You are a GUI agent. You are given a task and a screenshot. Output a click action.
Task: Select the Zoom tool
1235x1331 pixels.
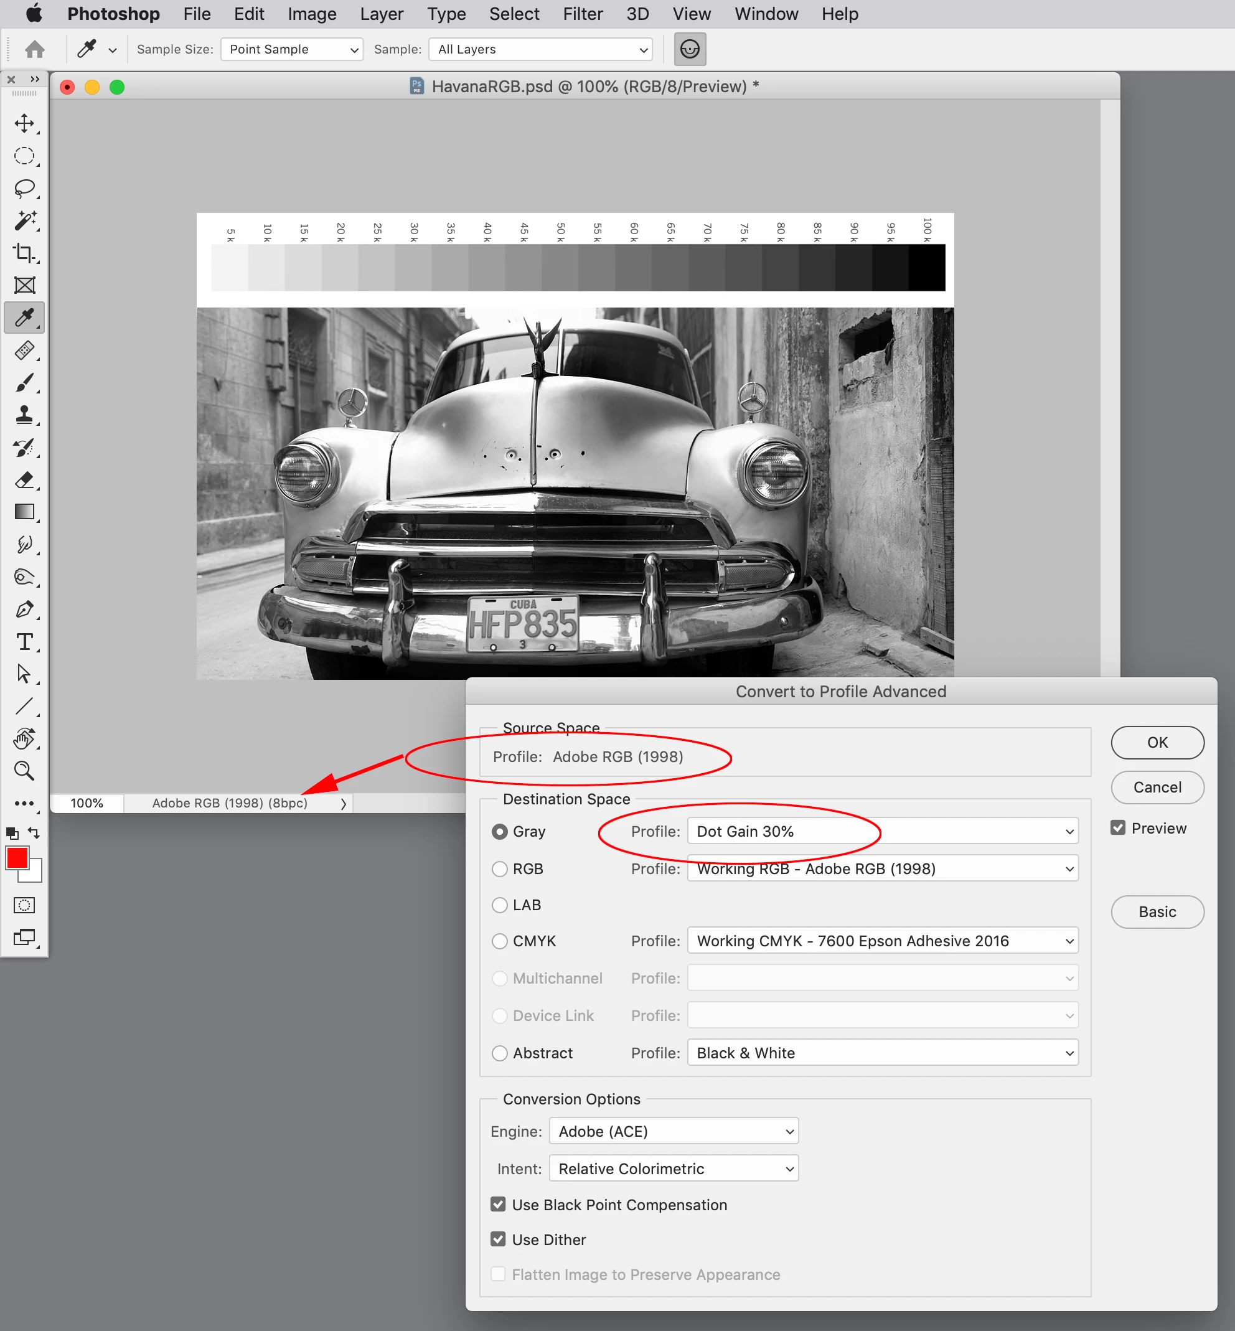pos(25,771)
